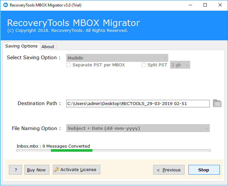This screenshot has width=228, height=186.
Task: Click the 'Inbox.mbx : 9 Messages Converted' status text
Action: point(53,146)
